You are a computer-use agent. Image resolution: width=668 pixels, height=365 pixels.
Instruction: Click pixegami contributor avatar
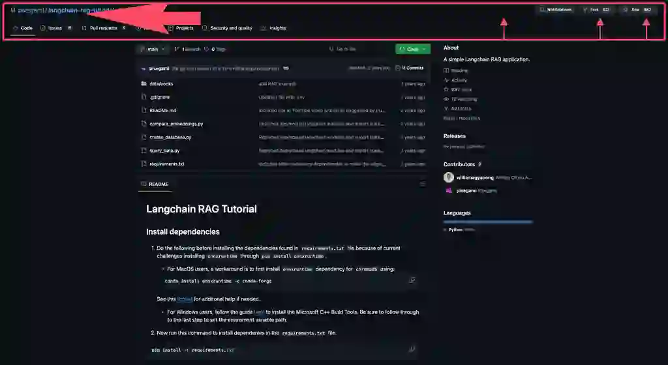pos(449,190)
